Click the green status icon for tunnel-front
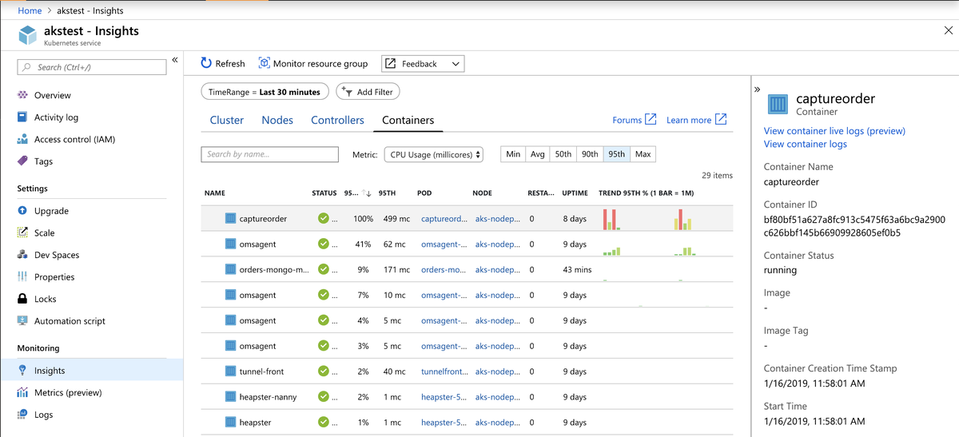The height and width of the screenshot is (437, 959). [323, 371]
